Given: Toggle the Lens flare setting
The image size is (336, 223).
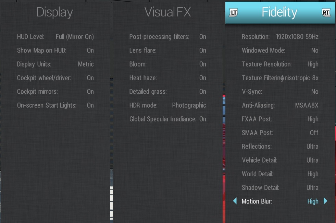Looking at the screenshot, I should coord(202,50).
